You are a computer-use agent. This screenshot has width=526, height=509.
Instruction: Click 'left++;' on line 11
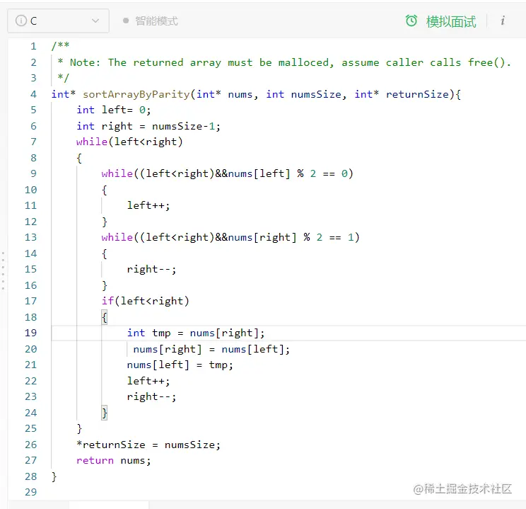pyautogui.click(x=148, y=205)
